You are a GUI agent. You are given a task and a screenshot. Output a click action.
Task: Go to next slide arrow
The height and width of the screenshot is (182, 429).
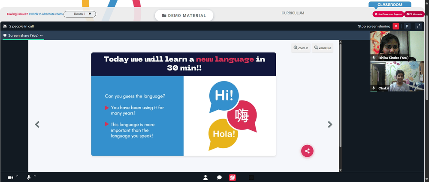[x=330, y=124]
